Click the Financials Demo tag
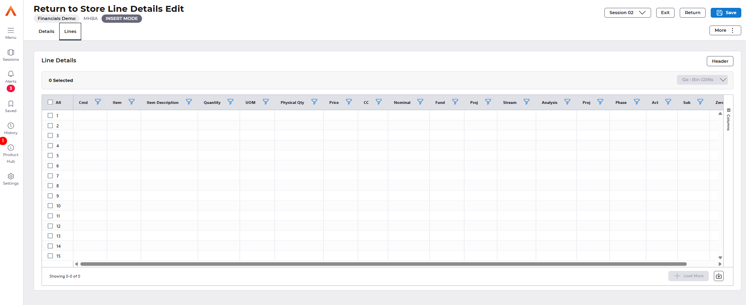 point(56,18)
